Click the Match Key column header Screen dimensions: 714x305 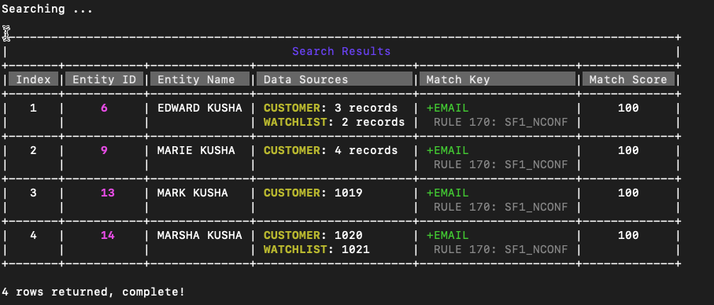point(498,79)
